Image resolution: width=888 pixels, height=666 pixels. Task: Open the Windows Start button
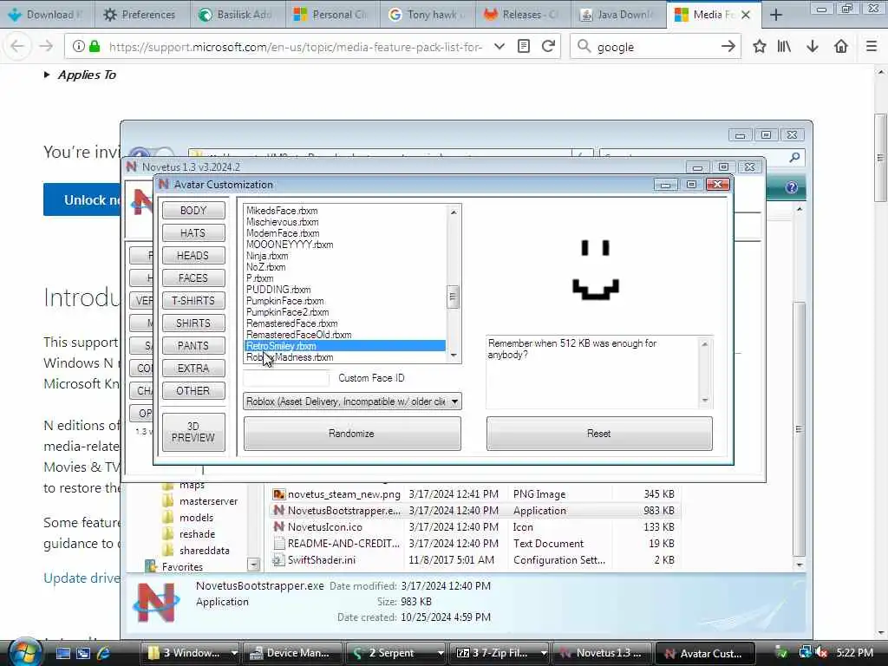[x=23, y=653]
